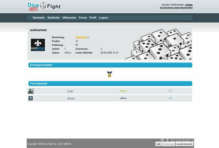Click the 'offline' status text next to Status
This screenshot has width=219, height=148.
pos(68,53)
